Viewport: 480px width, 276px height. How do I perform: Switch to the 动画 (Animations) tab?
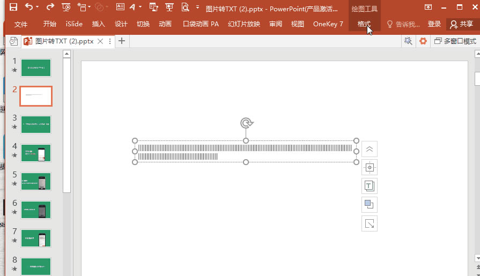coord(165,24)
